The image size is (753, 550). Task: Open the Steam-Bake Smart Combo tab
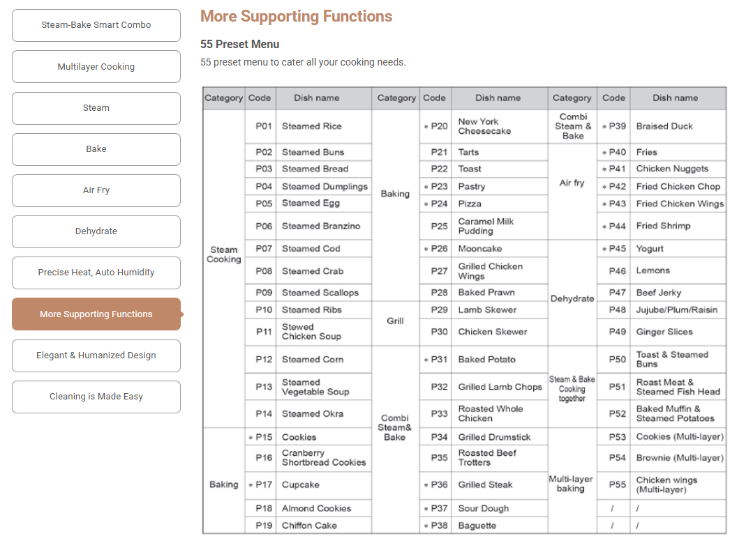pyautogui.click(x=96, y=25)
